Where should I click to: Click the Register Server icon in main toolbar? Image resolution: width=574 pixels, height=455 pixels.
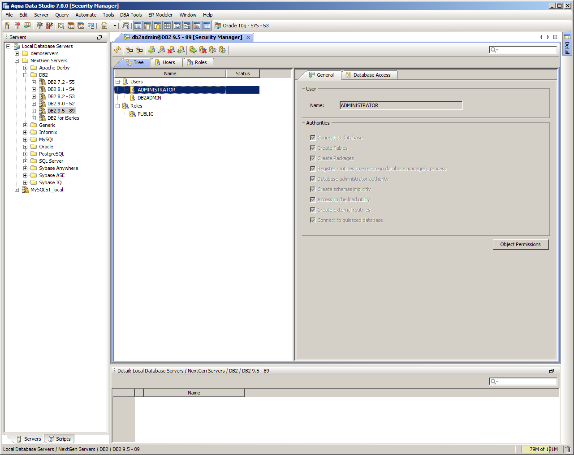(x=8, y=26)
